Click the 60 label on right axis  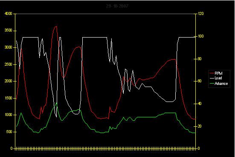coord(200,81)
